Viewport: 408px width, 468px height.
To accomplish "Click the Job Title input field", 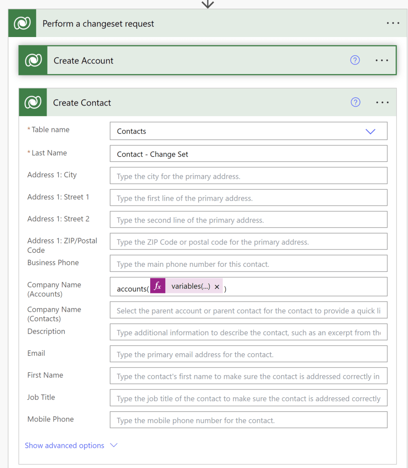I will [x=248, y=398].
